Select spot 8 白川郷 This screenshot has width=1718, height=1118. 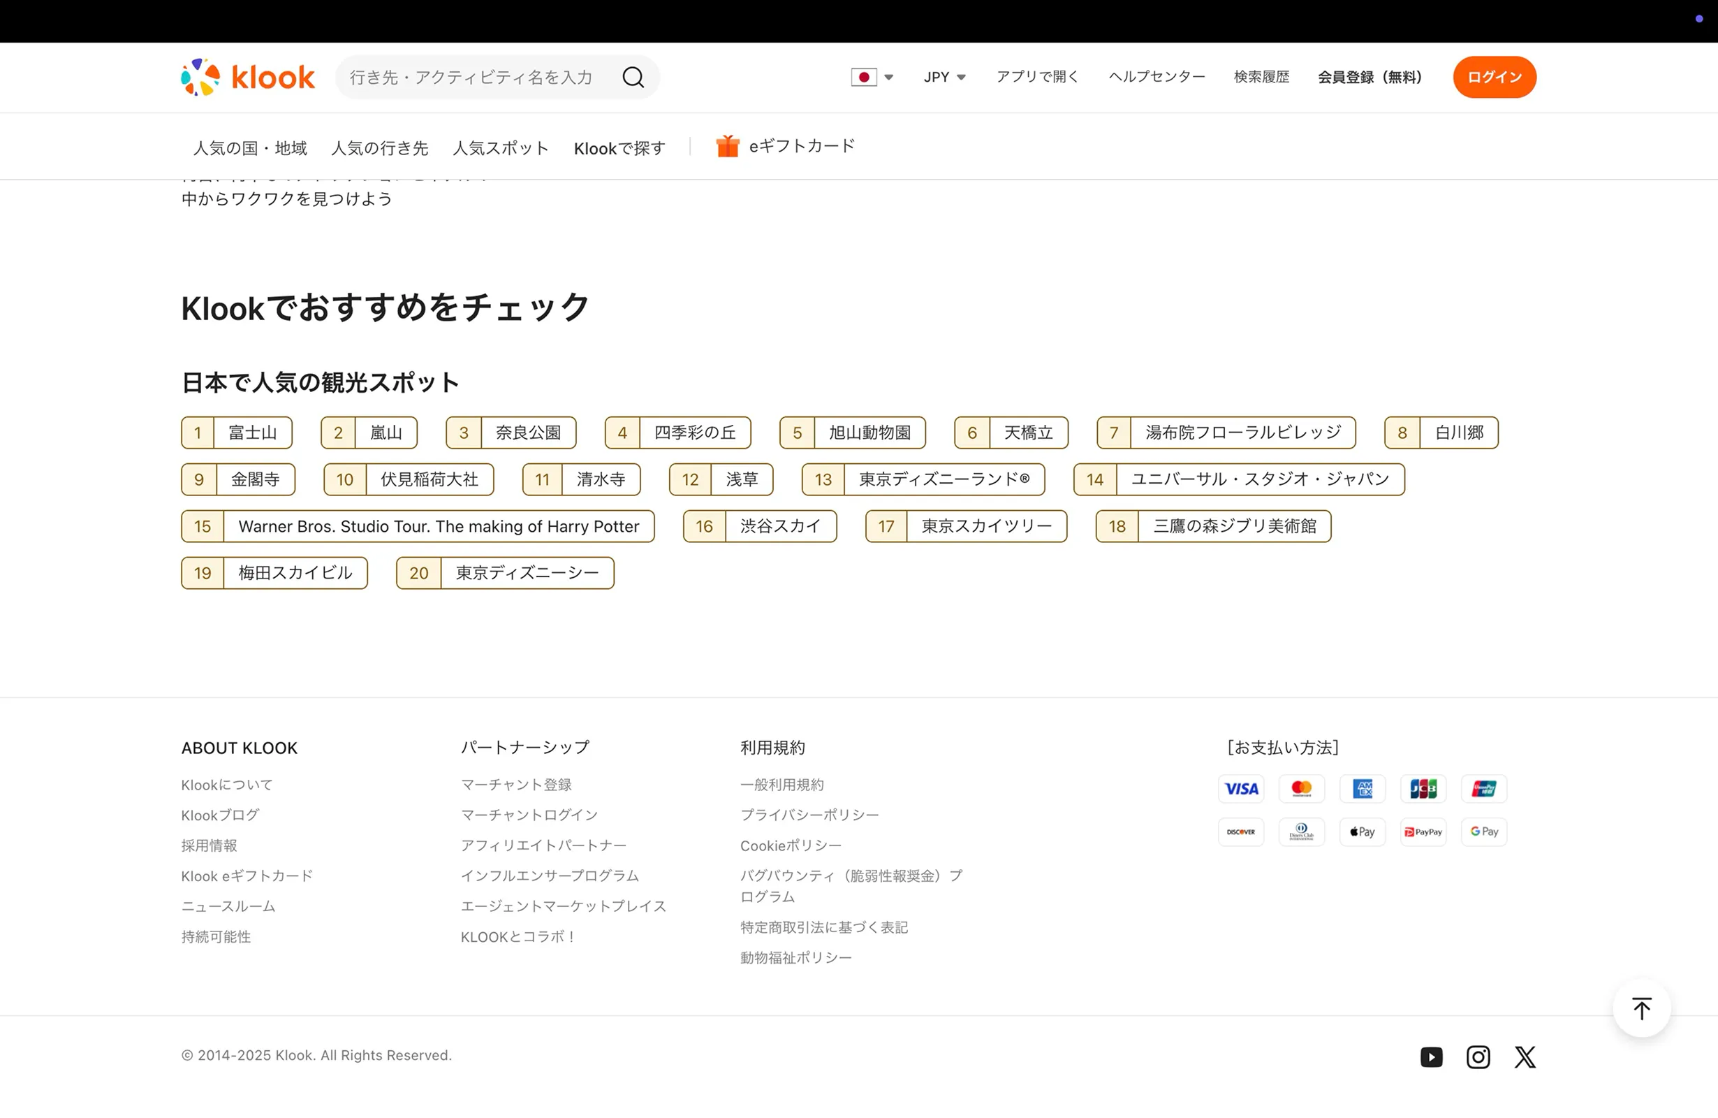(1441, 433)
